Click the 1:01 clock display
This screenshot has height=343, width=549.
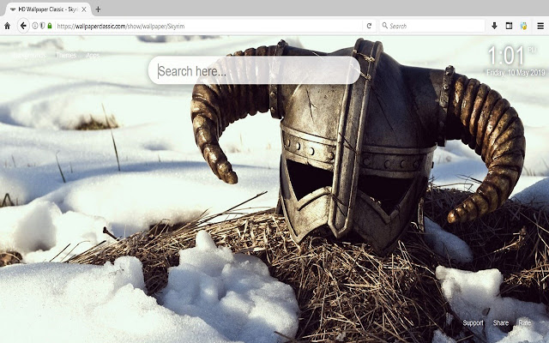coord(506,56)
